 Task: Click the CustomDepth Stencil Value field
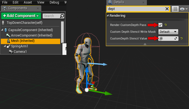pos(168,38)
